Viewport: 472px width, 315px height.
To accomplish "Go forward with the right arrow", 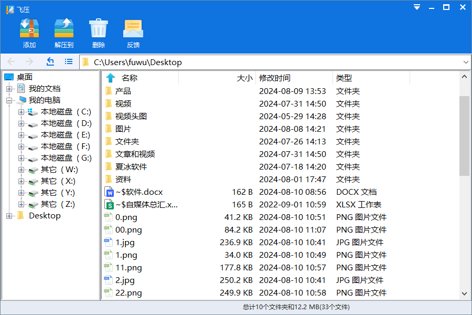I will tap(29, 62).
